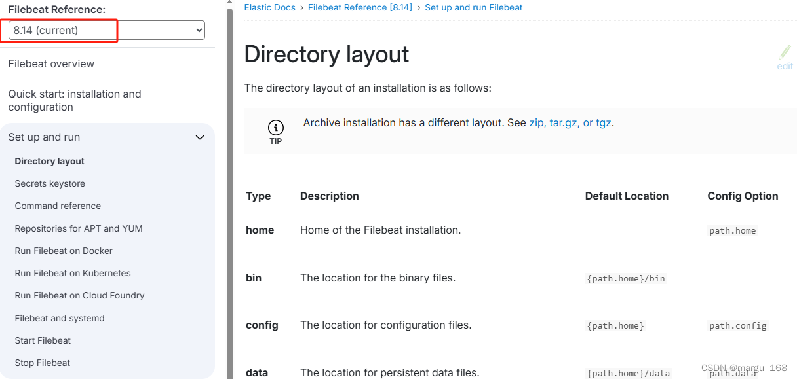Click the home row type cell
This screenshot has height=379, width=797.
pyautogui.click(x=260, y=230)
